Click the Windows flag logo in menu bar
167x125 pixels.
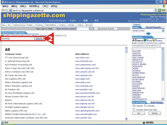click(164, 6)
